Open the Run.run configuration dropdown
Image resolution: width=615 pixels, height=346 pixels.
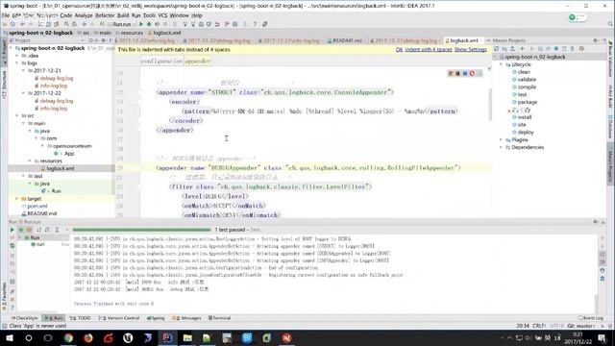pyautogui.click(x=121, y=24)
